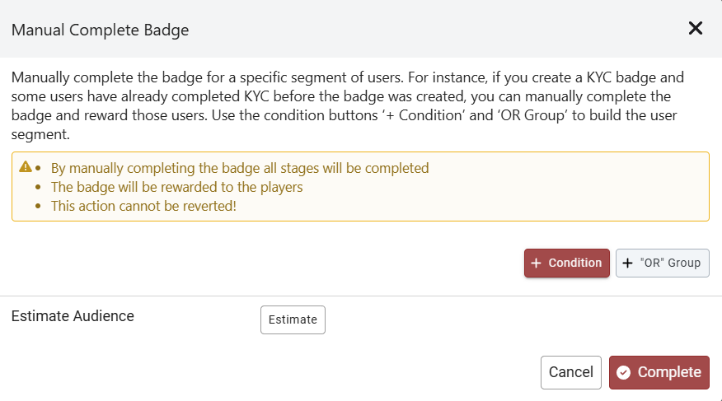722x401 pixels.
Task: Click the plus icon on Condition button
Action: (x=536, y=263)
